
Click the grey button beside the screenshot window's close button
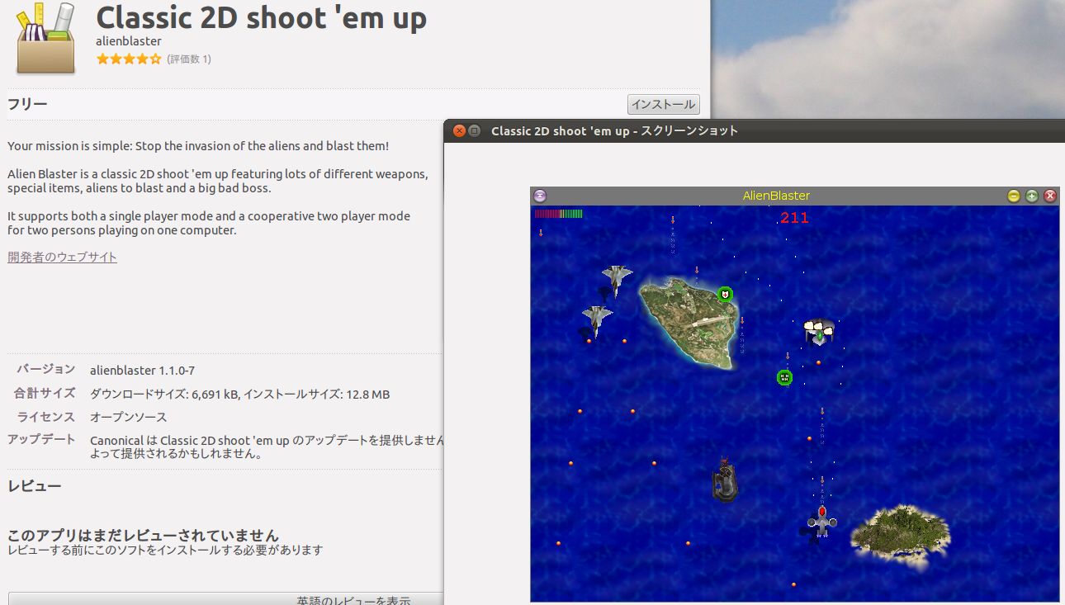(474, 130)
